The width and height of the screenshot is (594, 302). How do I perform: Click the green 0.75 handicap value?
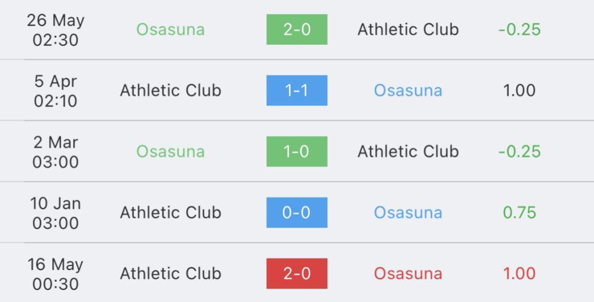[x=519, y=212]
